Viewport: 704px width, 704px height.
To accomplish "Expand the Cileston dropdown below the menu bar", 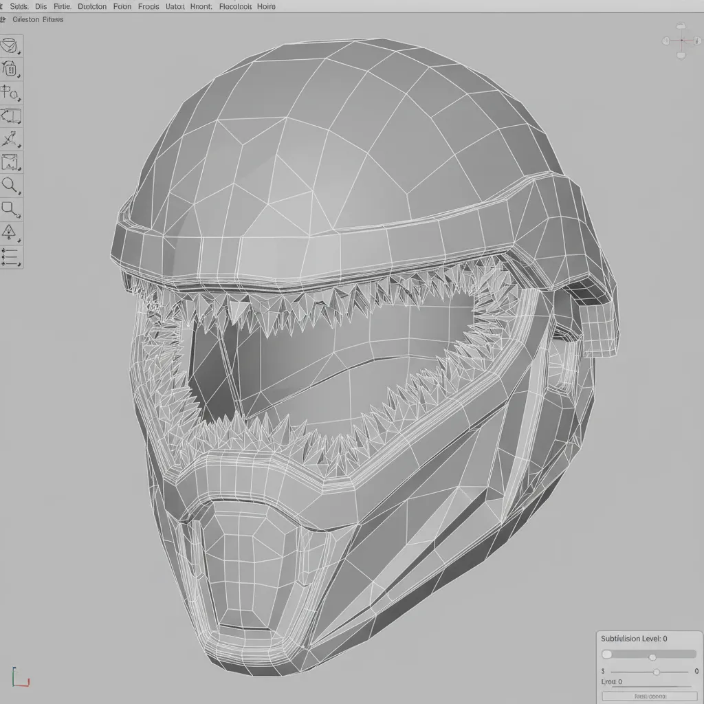I will [25, 19].
